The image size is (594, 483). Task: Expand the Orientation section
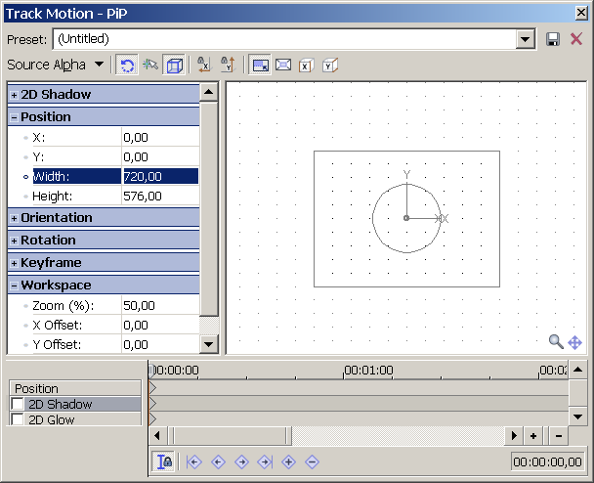point(14,218)
